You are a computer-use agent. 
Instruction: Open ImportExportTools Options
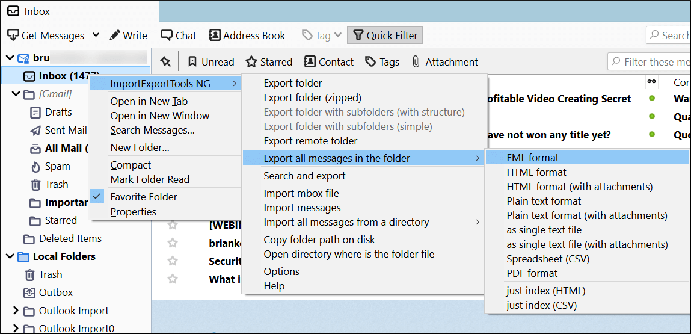tap(281, 271)
